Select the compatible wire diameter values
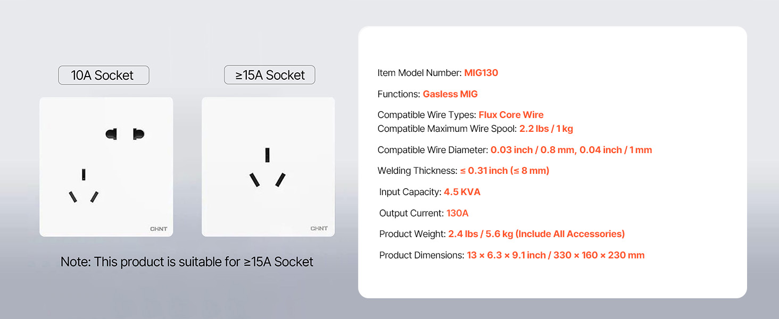Image resolution: width=779 pixels, height=319 pixels. point(571,150)
